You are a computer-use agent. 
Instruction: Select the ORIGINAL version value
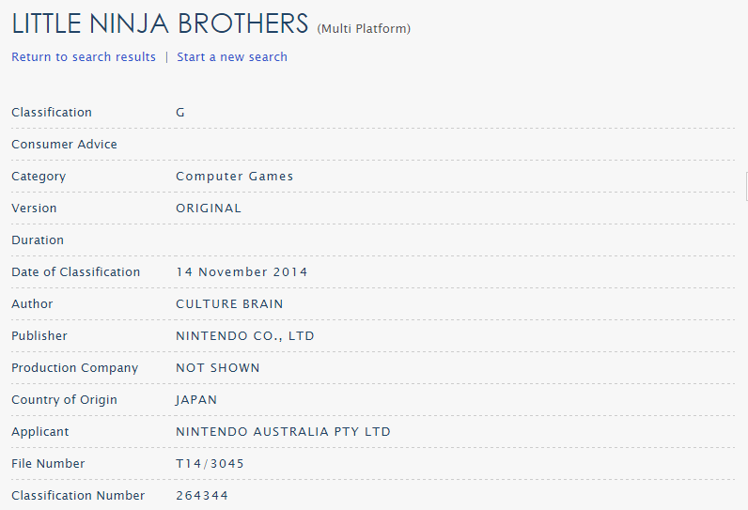[x=209, y=209]
